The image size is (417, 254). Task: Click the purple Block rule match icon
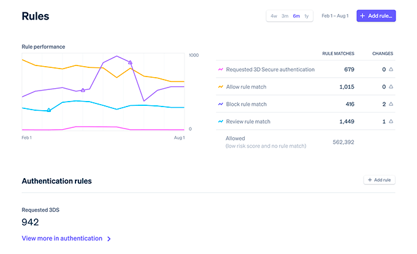pos(221,104)
